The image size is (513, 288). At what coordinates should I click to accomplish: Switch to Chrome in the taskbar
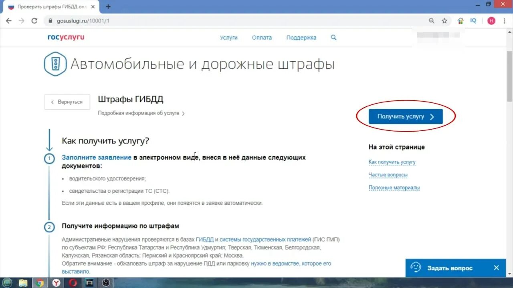pyautogui.click(x=39, y=283)
